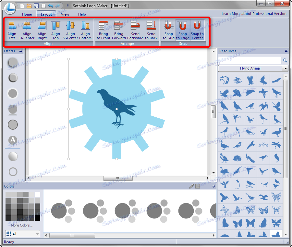Toggle Snap to Grid
This screenshot has width=292, height=247.
(168, 30)
